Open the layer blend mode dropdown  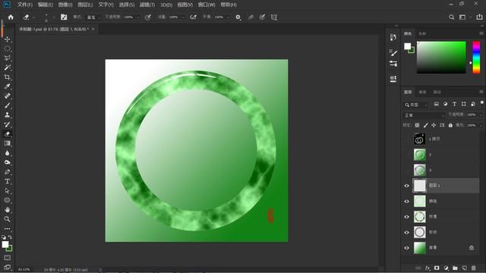pos(424,115)
